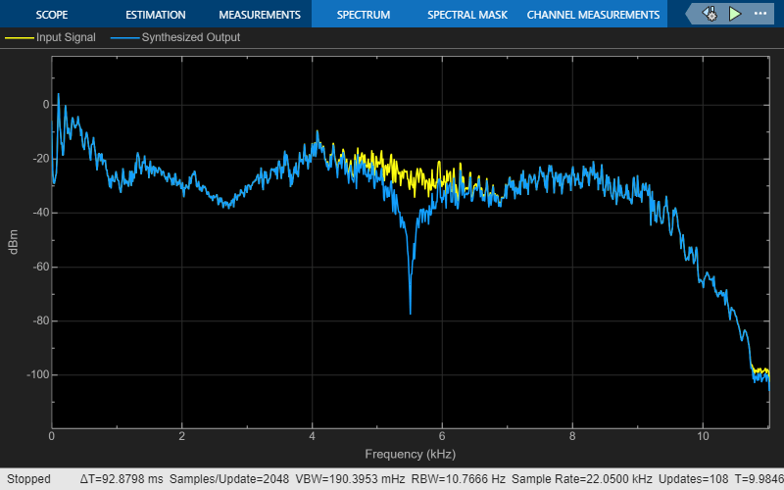Screen dimensions: 784x490
Task: Click the SPECTRUM tab
Action: pos(364,15)
